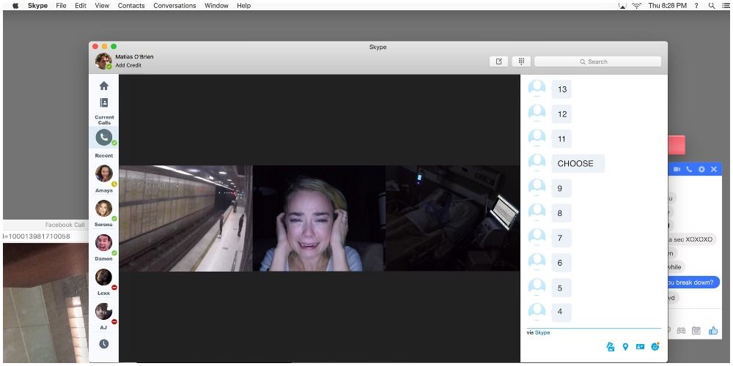Click the message reading 12
The image size is (733, 366).
point(562,114)
